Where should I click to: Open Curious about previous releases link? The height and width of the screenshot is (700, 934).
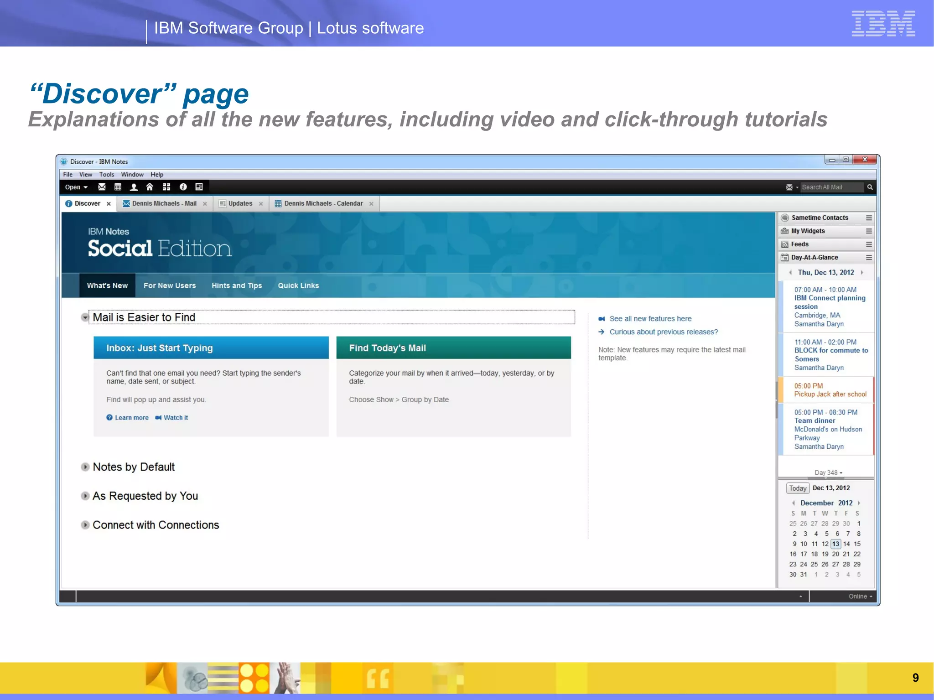point(664,332)
